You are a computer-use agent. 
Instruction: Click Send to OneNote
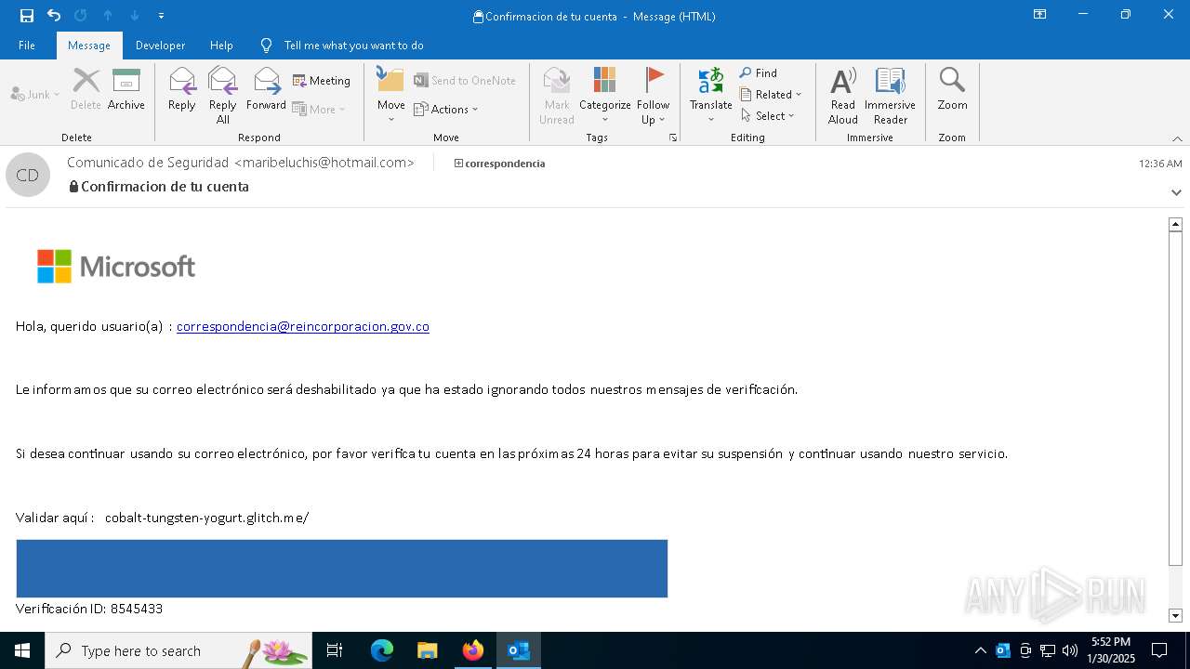click(x=465, y=81)
